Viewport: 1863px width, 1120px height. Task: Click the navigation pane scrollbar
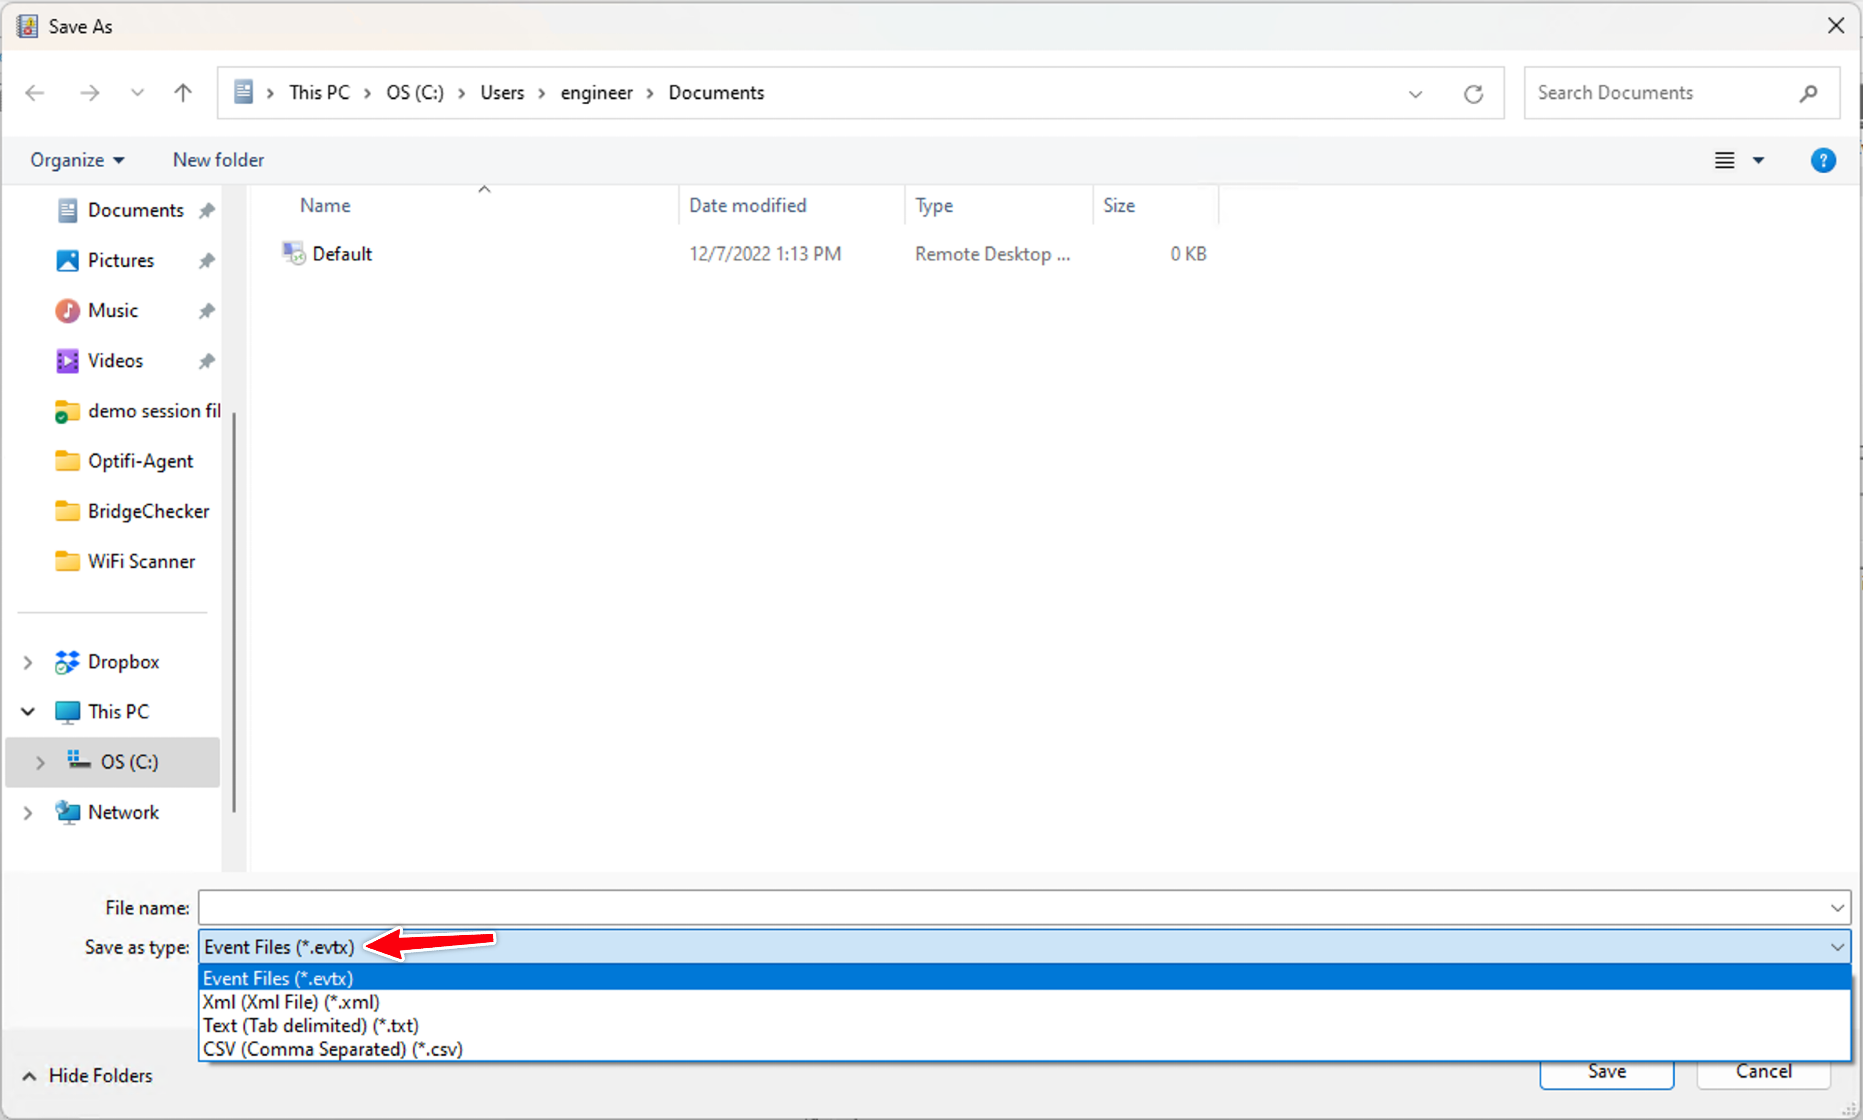[x=234, y=613]
